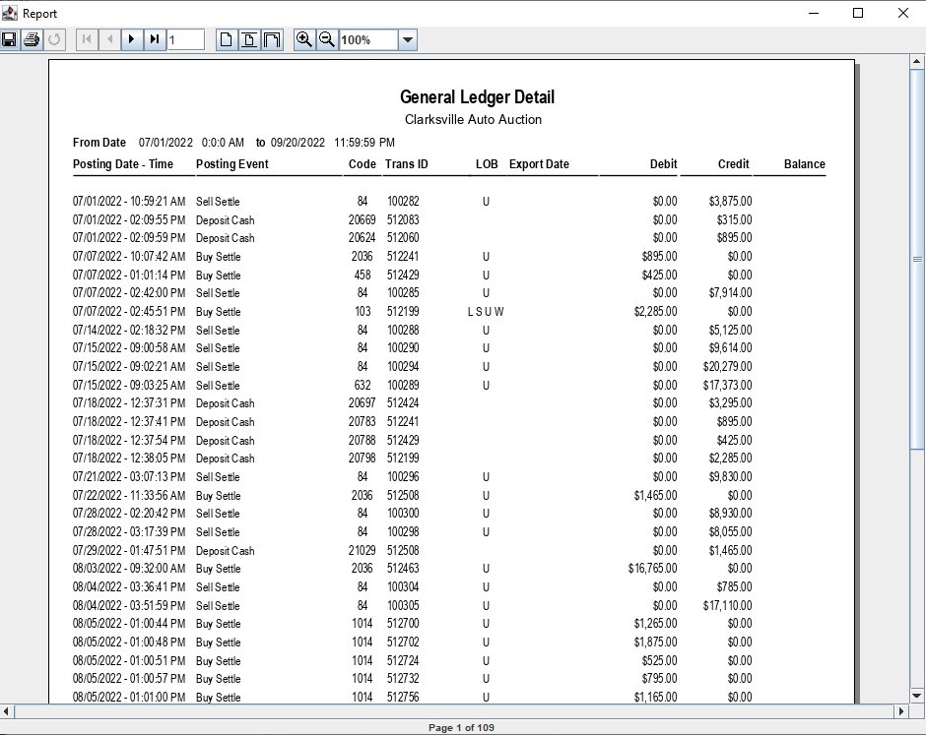Click the page number input field
The image size is (926, 735).
(185, 40)
